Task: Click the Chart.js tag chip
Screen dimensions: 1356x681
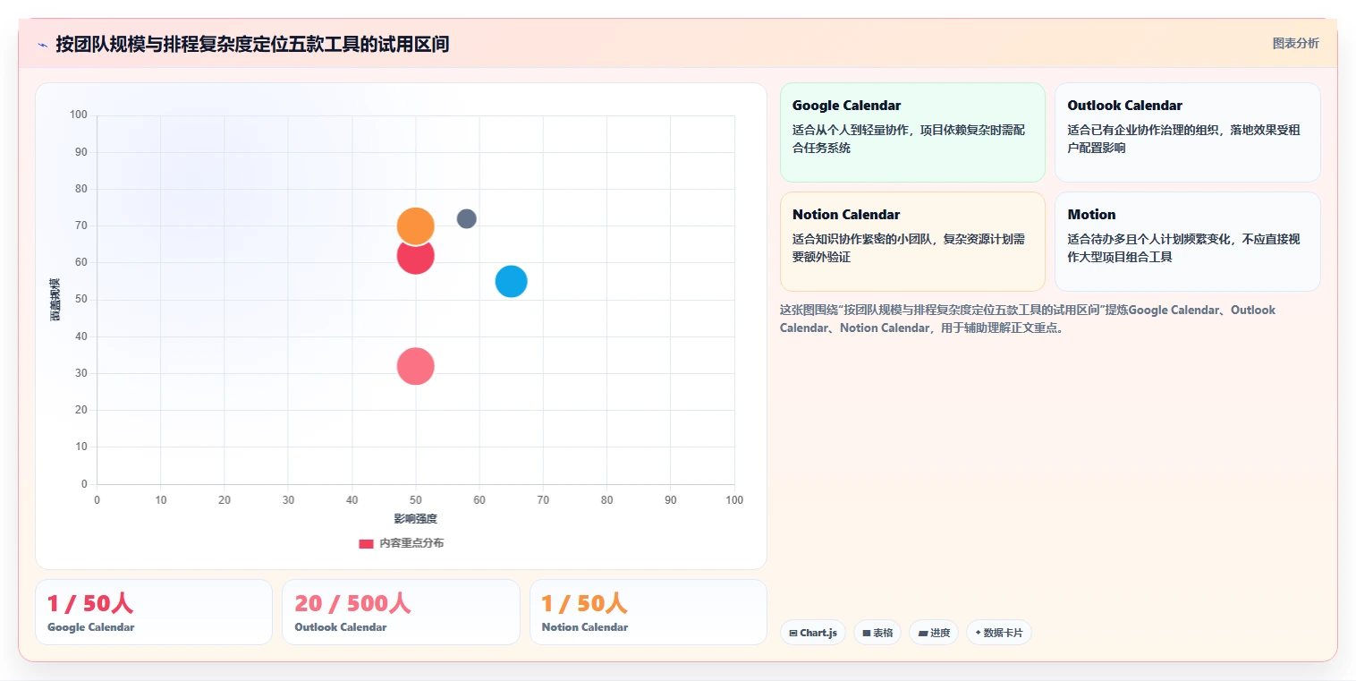Action: pyautogui.click(x=813, y=633)
